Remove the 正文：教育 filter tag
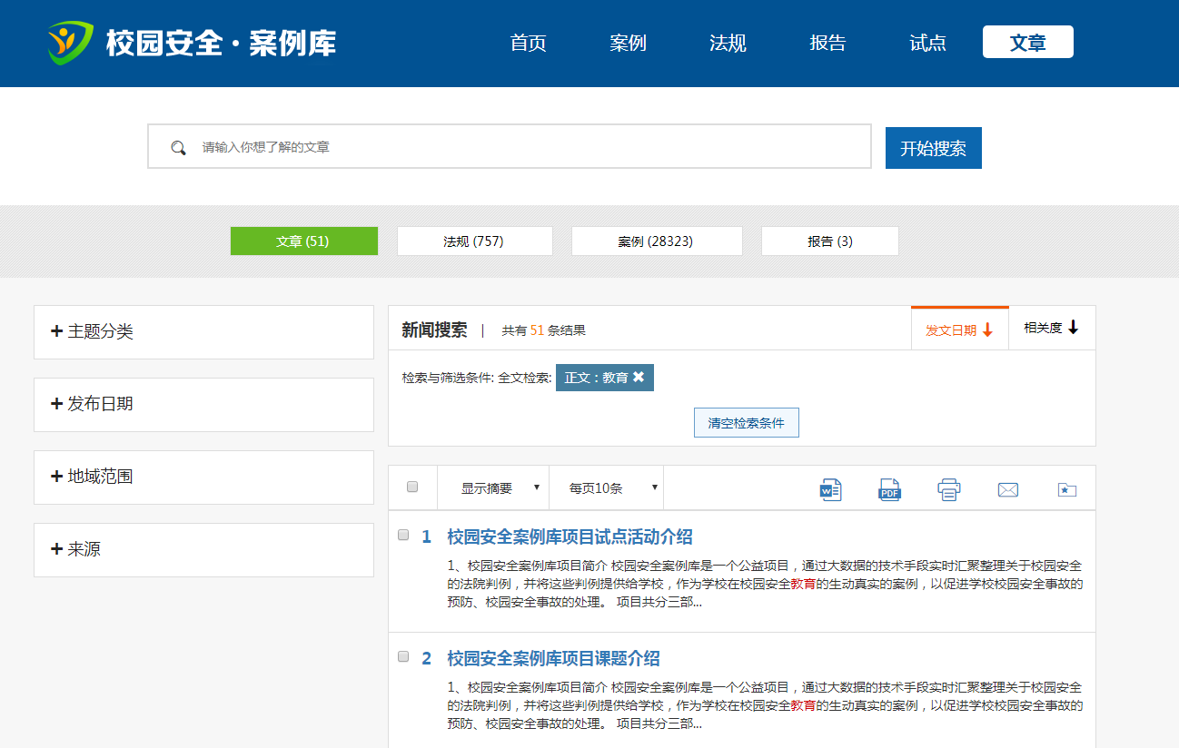 click(x=639, y=378)
